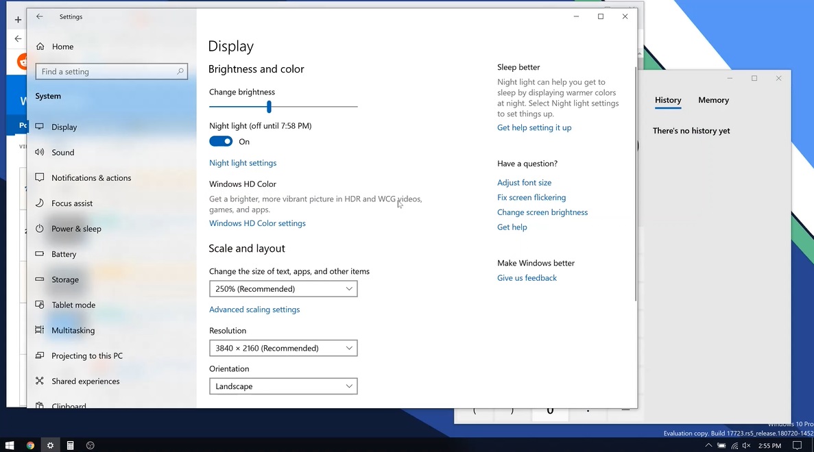The image size is (814, 452).
Task: Click the Give us feedback link
Action: pos(527,278)
